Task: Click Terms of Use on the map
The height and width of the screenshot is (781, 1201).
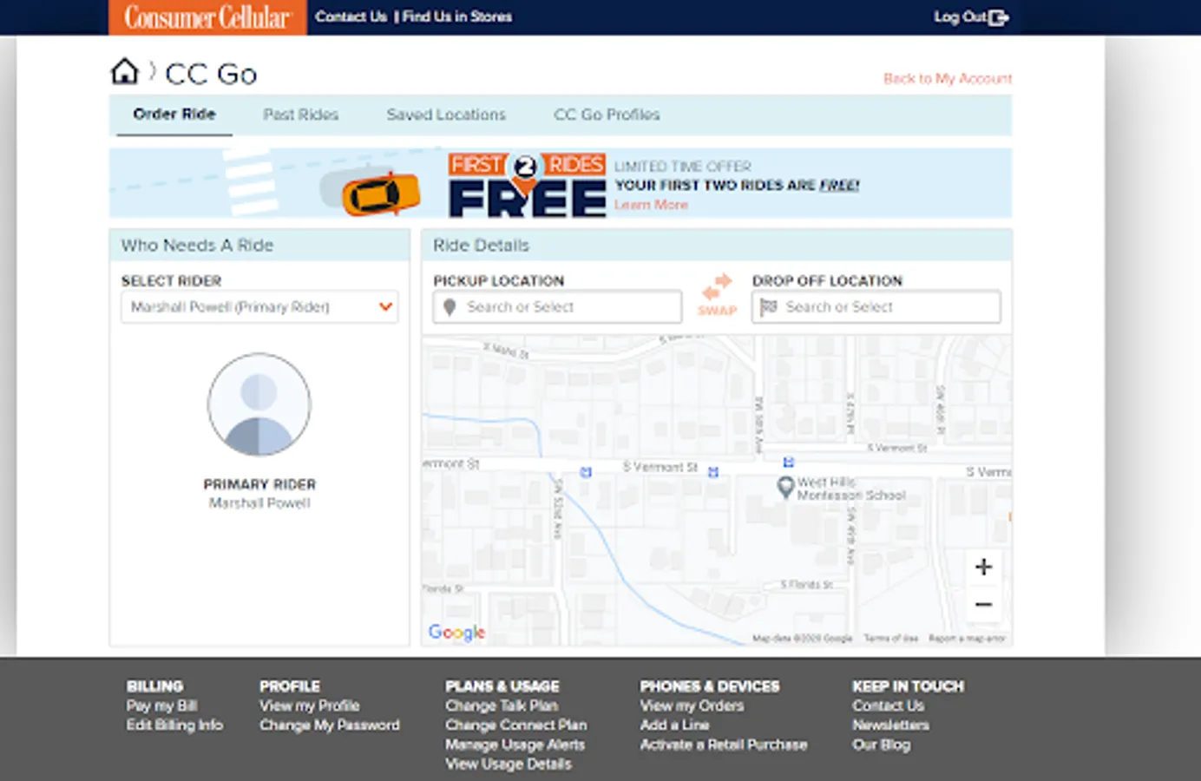Action: point(890,639)
